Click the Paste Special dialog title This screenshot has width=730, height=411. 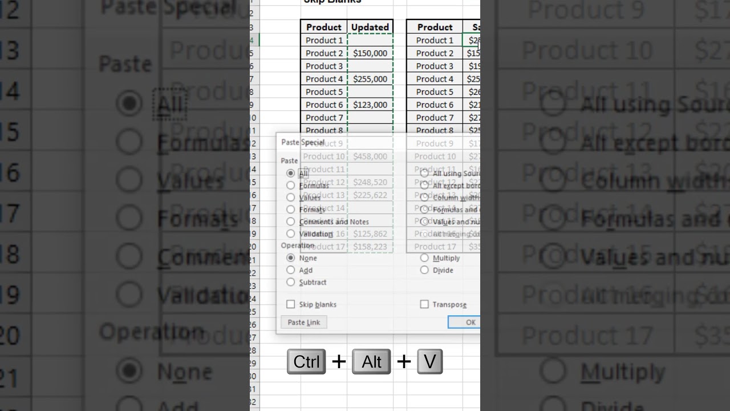point(303,142)
